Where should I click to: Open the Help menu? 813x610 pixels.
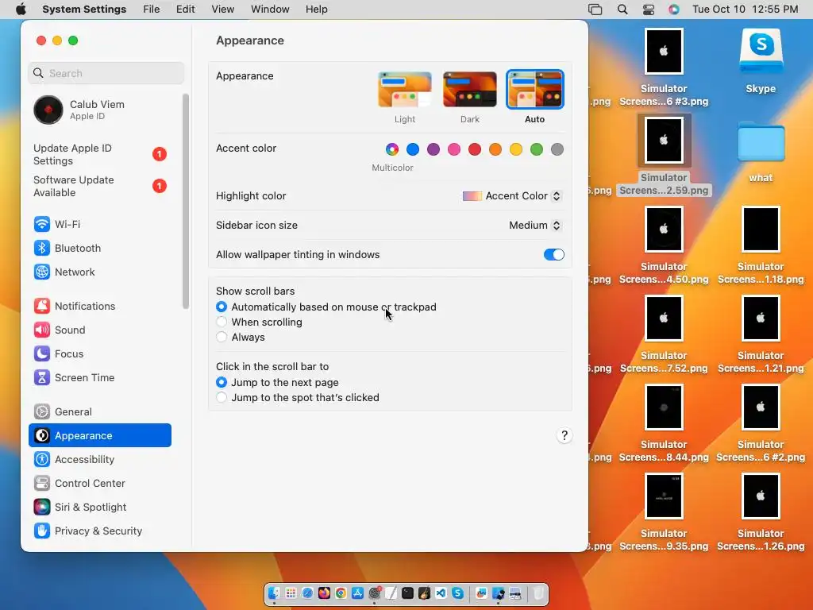316,10
